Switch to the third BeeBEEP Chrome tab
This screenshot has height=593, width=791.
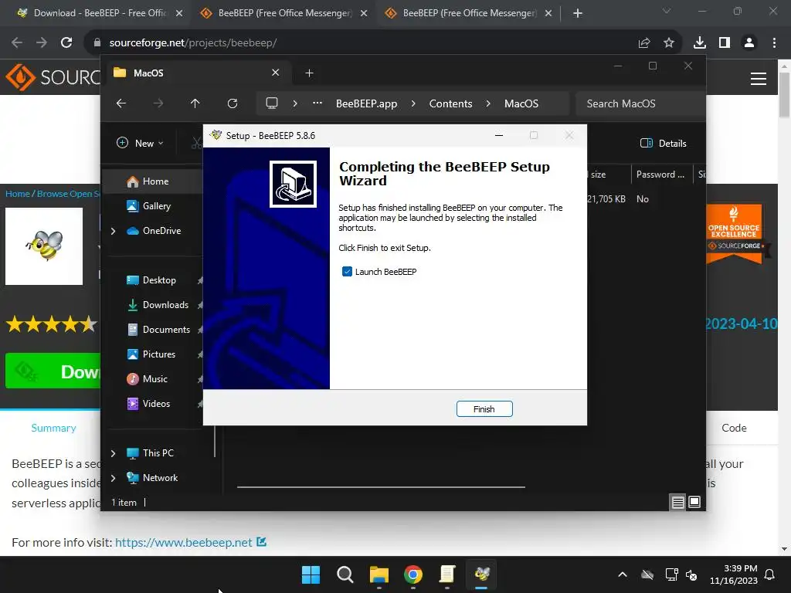[x=469, y=13]
